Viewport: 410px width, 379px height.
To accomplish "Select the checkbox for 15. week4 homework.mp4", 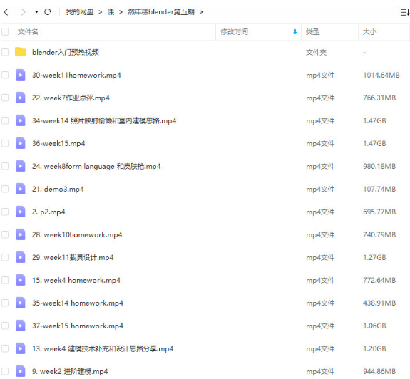I will pyautogui.click(x=5, y=280).
